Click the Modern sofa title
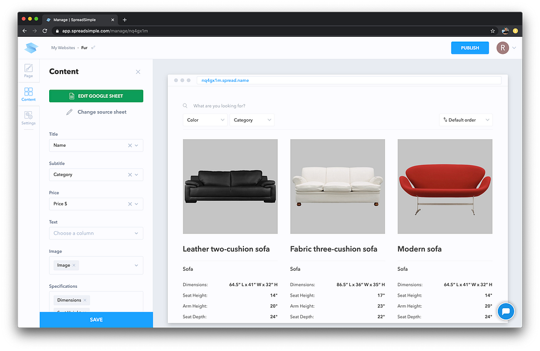The width and height of the screenshot is (540, 351). pyautogui.click(x=419, y=249)
